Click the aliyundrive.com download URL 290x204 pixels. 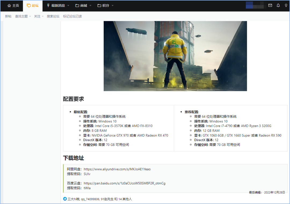[117, 169]
